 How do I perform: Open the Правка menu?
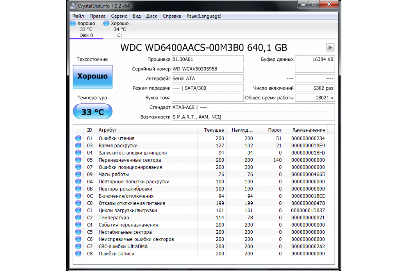98,16
